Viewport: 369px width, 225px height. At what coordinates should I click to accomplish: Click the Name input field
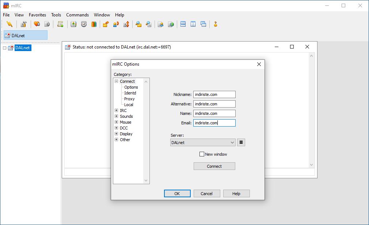[x=214, y=113]
